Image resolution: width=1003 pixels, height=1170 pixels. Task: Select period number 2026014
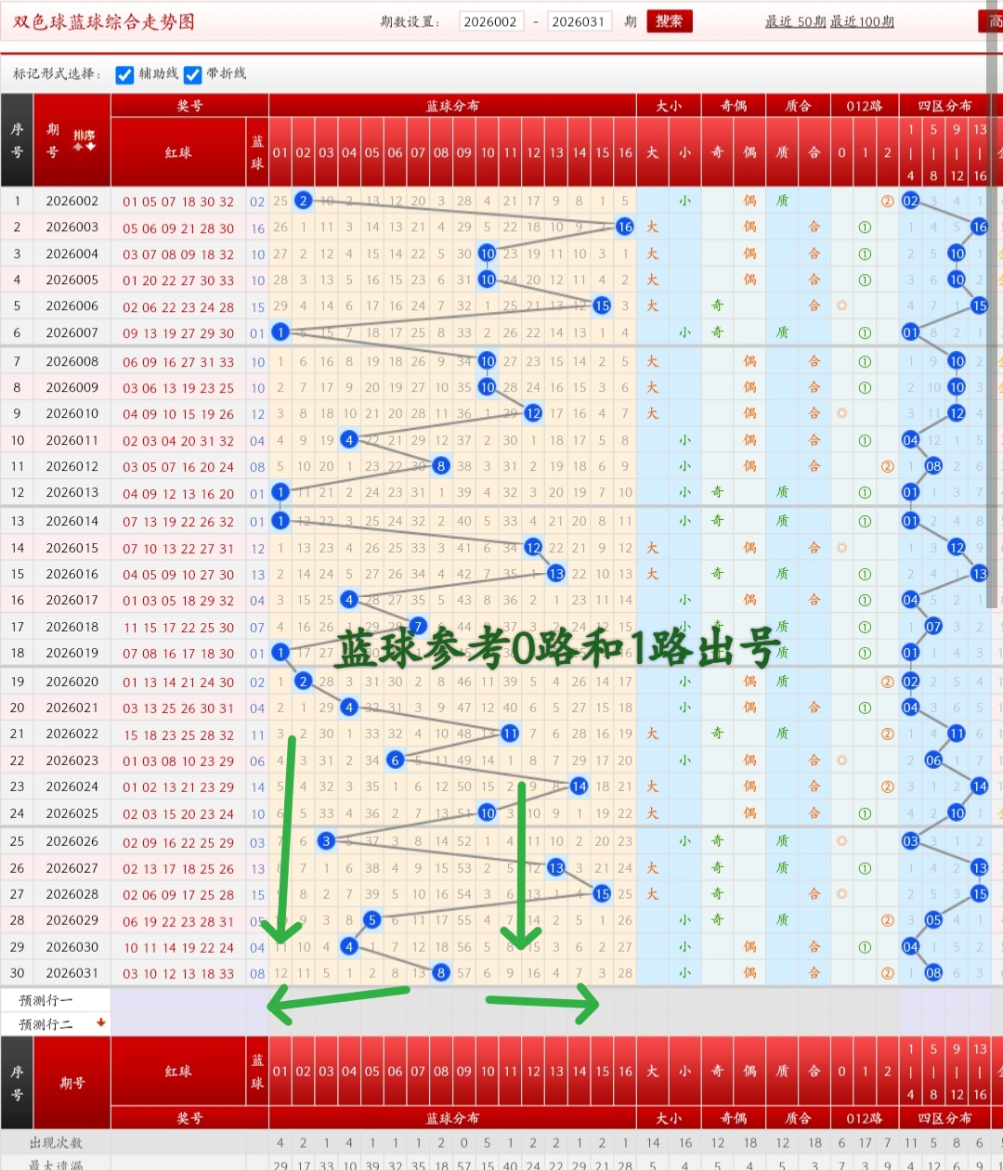coord(72,521)
